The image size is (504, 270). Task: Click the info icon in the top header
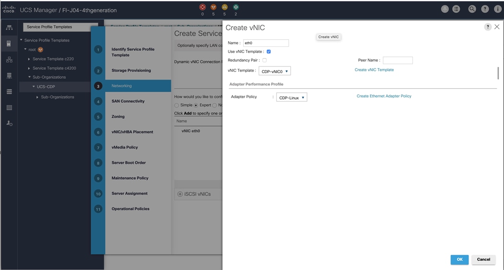[x=497, y=9]
